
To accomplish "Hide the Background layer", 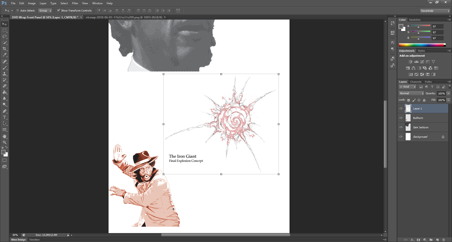I will [401, 137].
